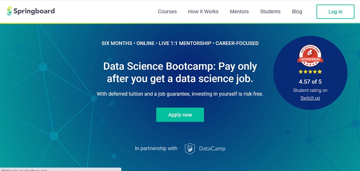
Task: Visit the Blog link
Action: click(297, 12)
